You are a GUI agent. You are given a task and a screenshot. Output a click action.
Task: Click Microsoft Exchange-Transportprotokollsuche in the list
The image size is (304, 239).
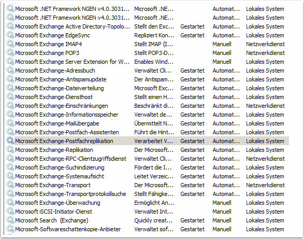70,194
